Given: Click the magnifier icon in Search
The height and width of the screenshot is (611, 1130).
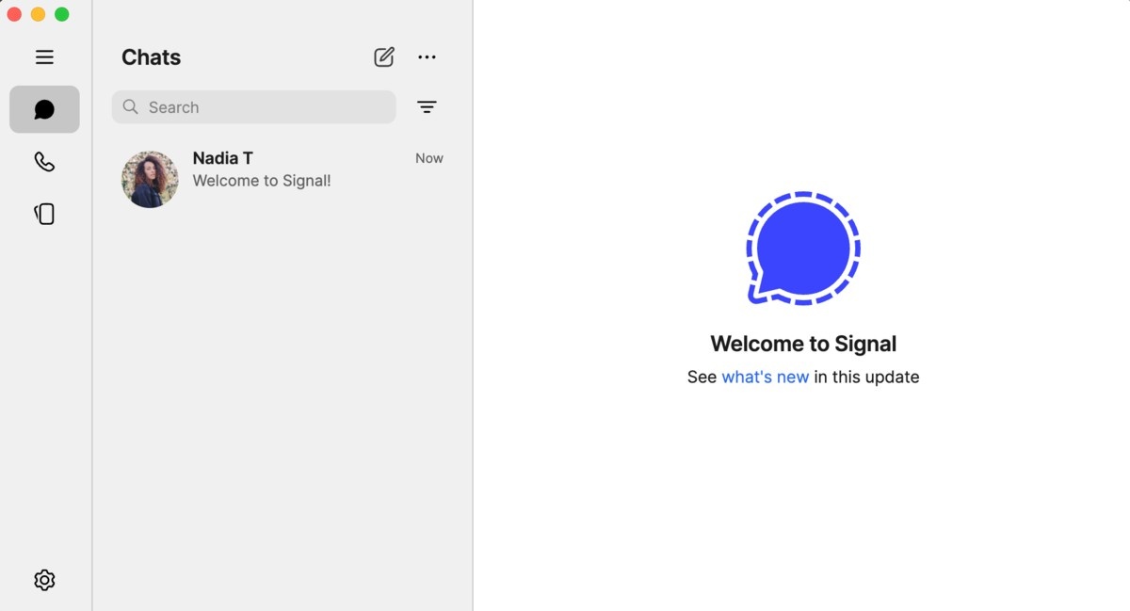Looking at the screenshot, I should coord(131,106).
